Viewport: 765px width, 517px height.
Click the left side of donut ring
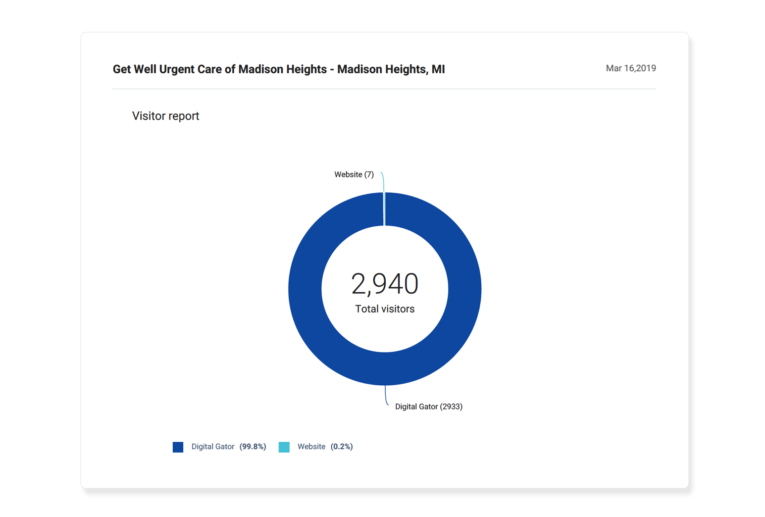305,289
